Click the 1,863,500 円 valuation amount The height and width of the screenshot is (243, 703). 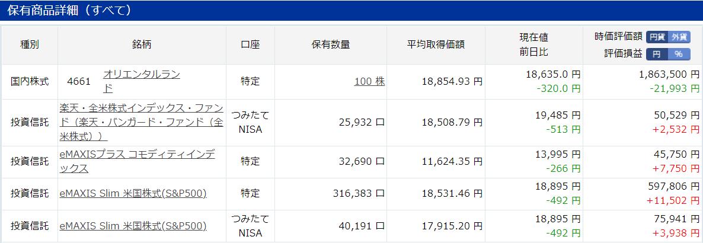click(x=669, y=75)
